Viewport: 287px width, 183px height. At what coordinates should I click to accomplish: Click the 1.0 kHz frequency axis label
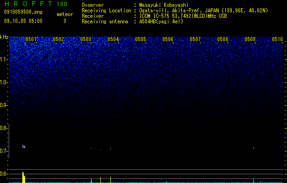point(4,82)
